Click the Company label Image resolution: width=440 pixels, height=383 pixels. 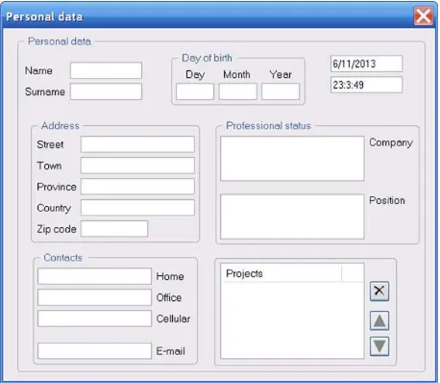point(391,142)
